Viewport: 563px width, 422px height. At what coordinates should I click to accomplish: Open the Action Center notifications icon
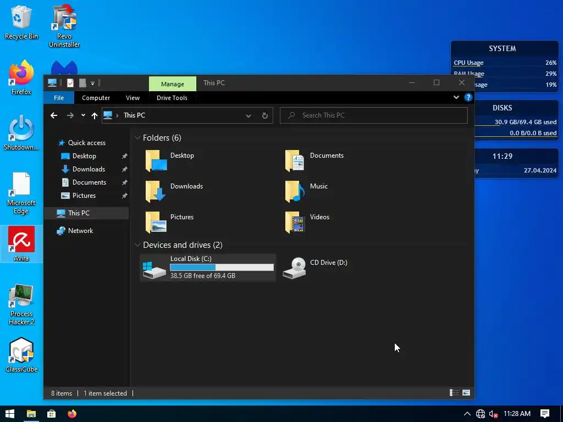pos(545,414)
